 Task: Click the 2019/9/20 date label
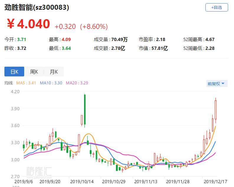50,182
